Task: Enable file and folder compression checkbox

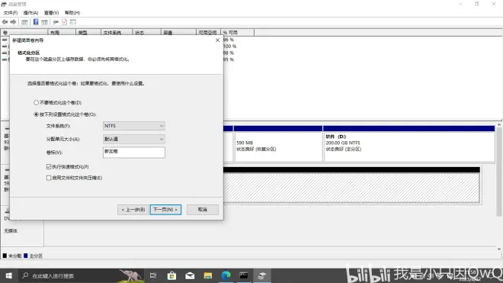Action: [x=49, y=178]
